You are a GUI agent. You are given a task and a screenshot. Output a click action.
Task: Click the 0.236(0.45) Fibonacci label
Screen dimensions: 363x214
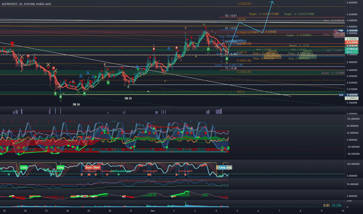(244, 72)
